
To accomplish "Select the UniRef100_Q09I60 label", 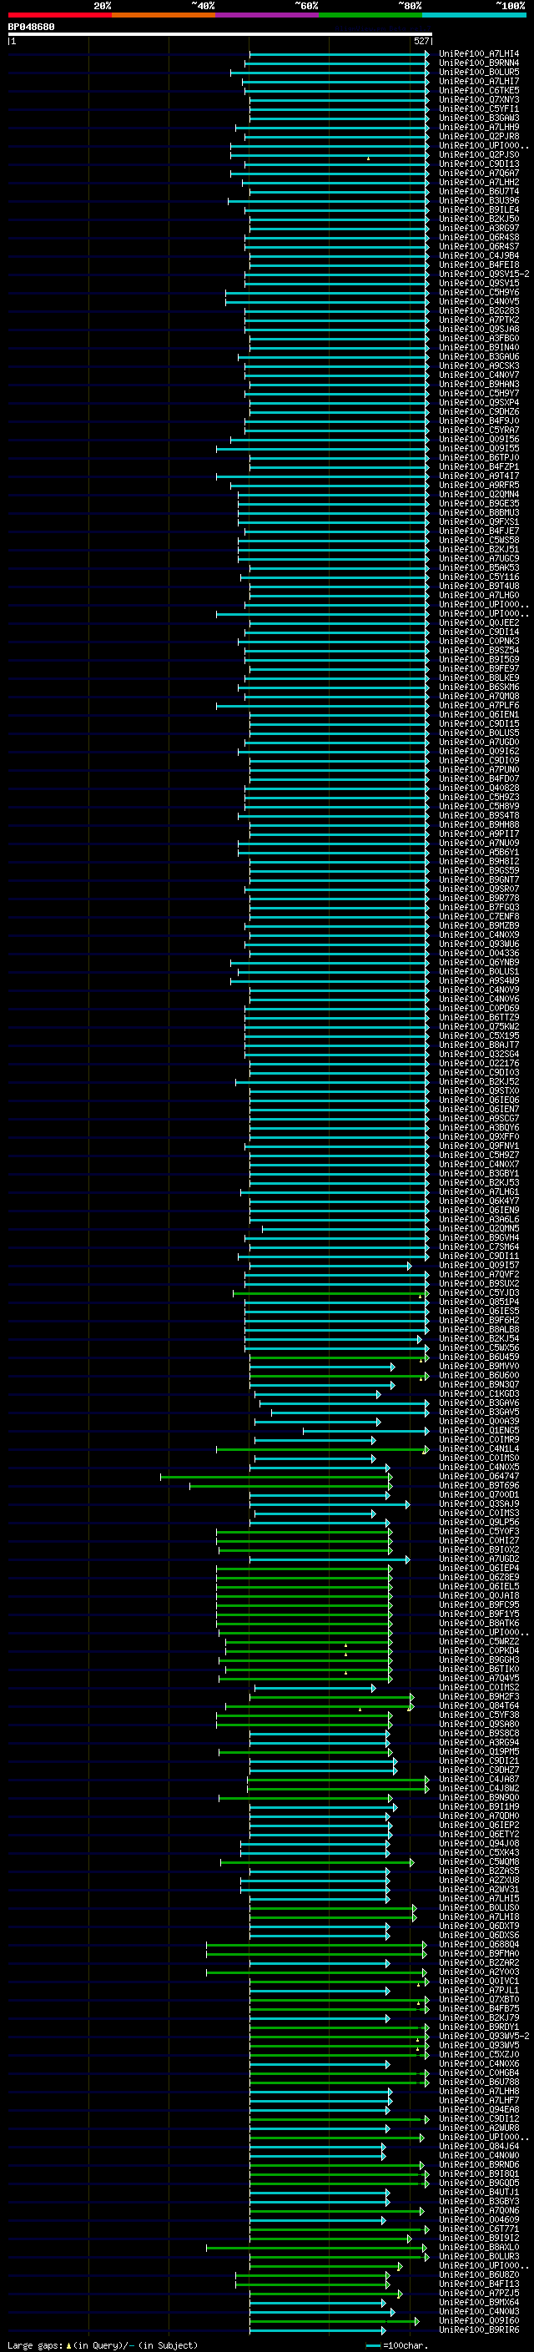I will pos(478,2321).
